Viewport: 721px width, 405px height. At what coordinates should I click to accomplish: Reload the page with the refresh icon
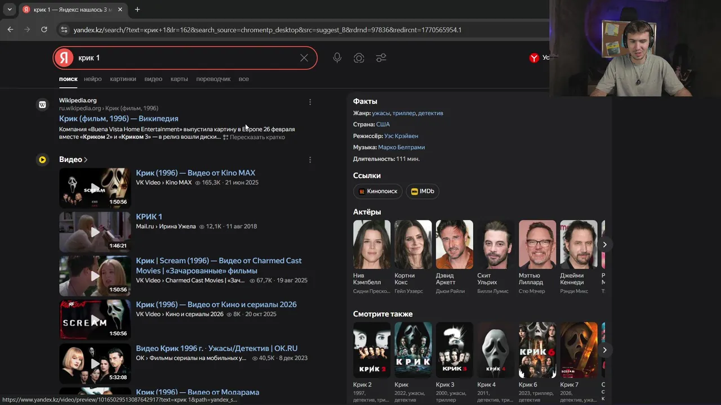(44, 30)
